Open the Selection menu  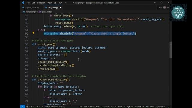pos(41,3)
